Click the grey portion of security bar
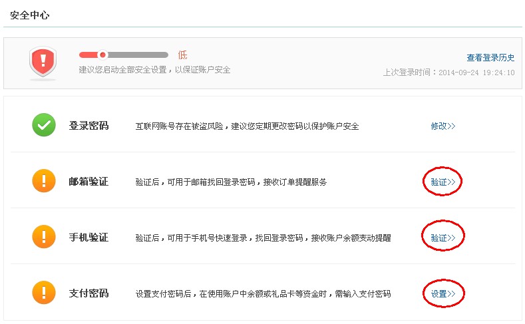Viewport: 525px width, 324px height. pos(138,55)
